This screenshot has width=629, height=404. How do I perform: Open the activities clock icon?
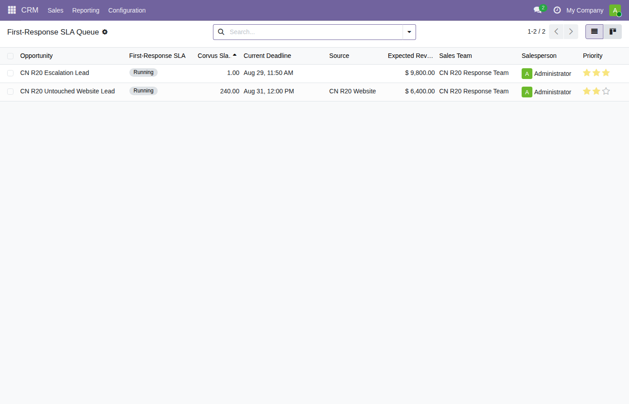(557, 10)
